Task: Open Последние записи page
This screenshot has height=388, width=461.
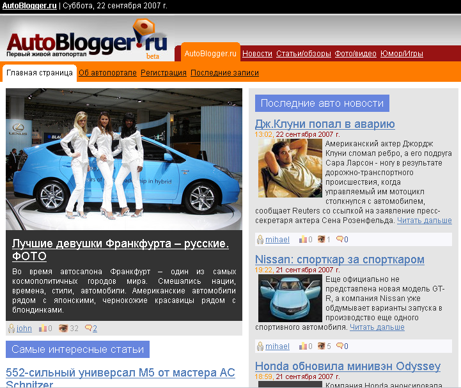Action: (x=224, y=73)
